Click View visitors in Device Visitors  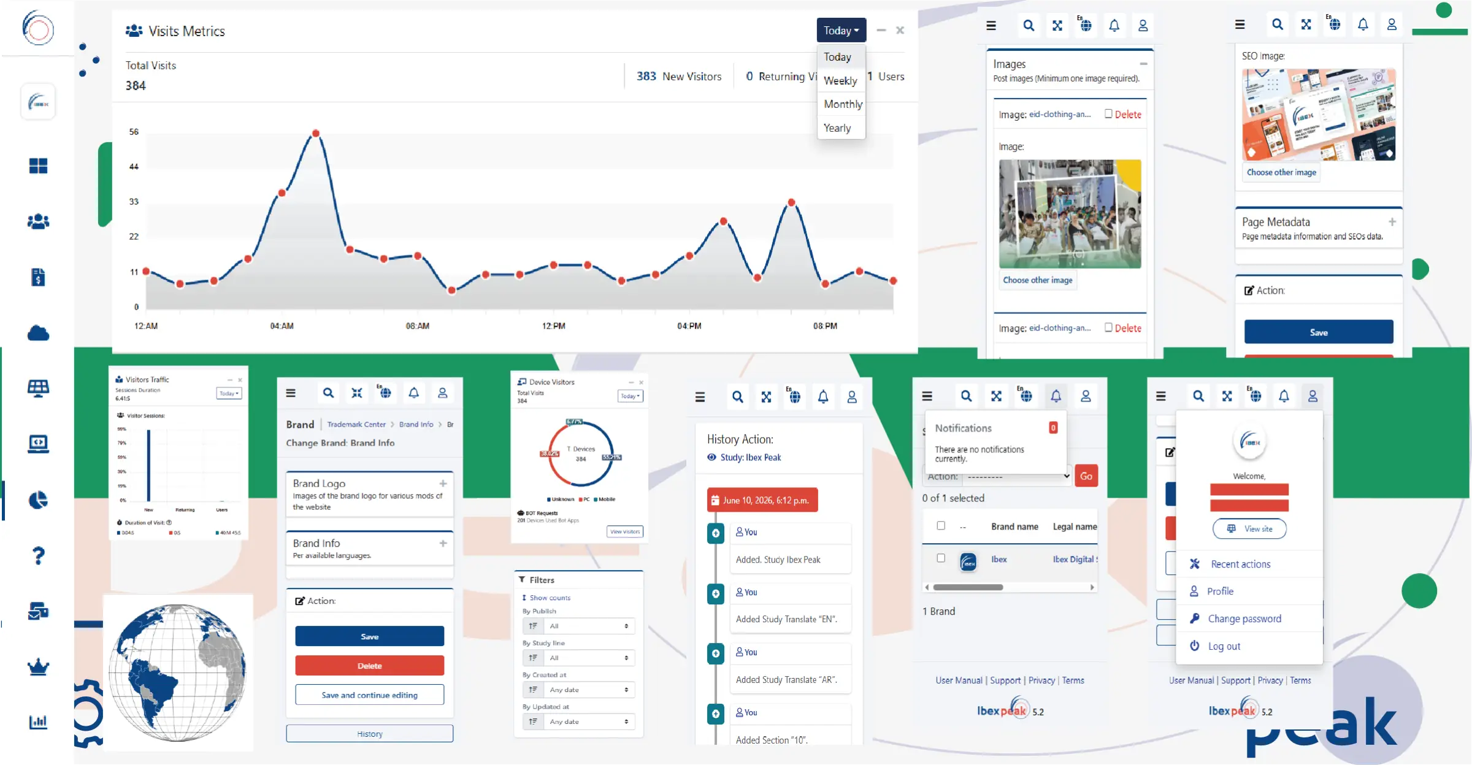coord(625,531)
